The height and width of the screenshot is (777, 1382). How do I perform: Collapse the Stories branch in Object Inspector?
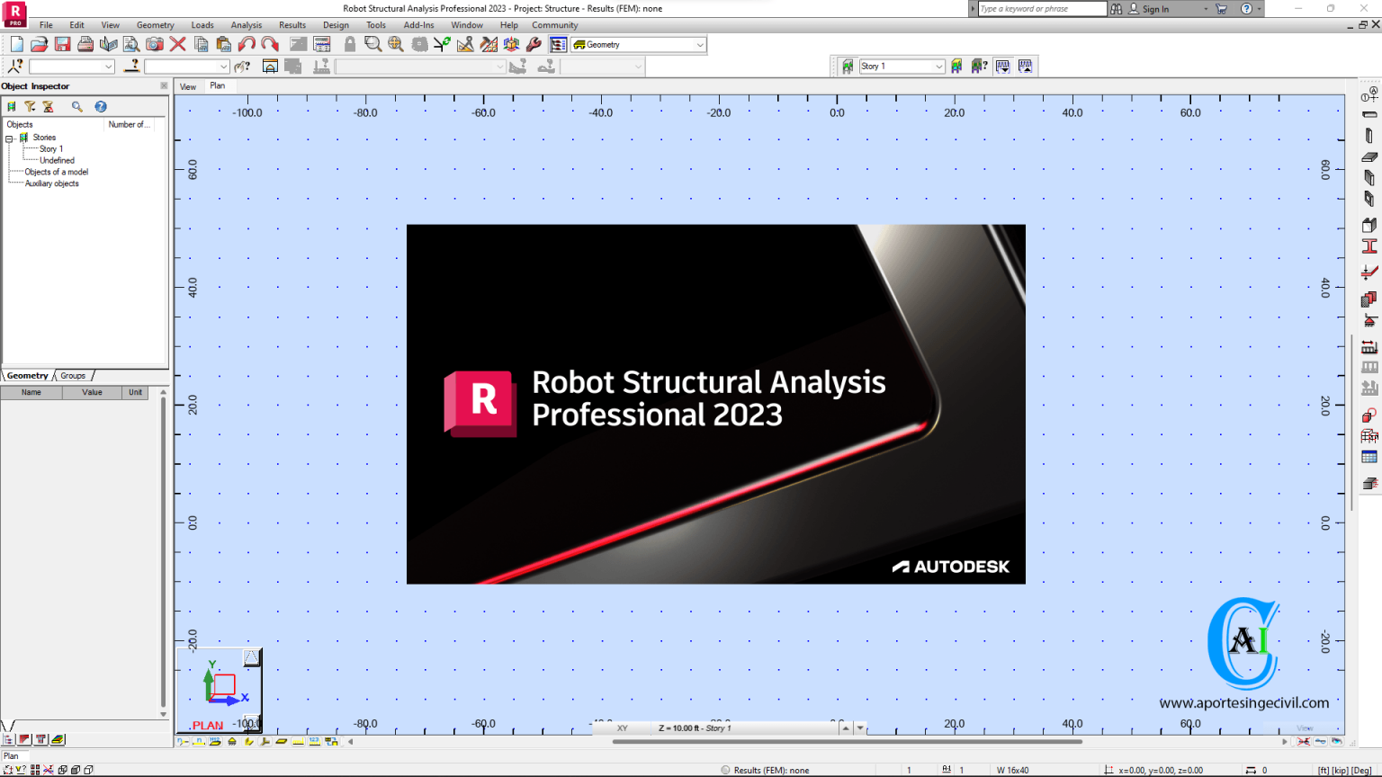click(x=8, y=137)
